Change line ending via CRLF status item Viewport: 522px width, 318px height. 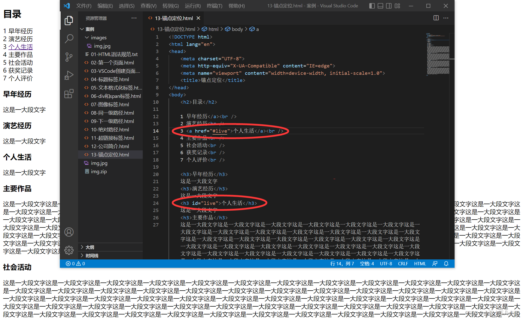pyautogui.click(x=403, y=263)
